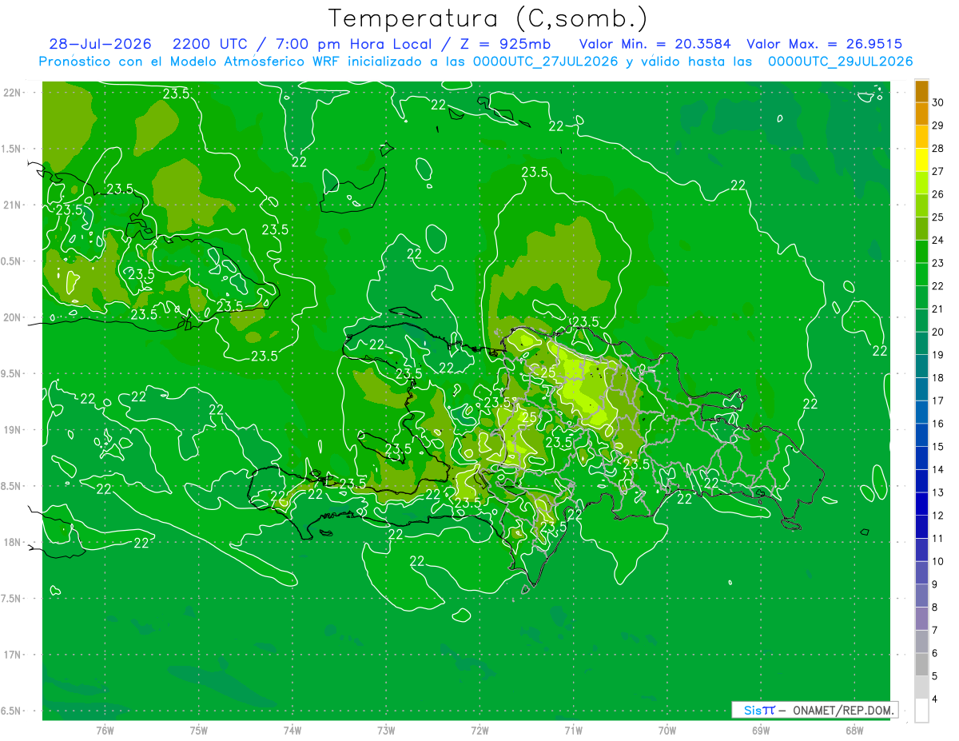
Task: Click the '20N' latitude axis label
Action: coord(14,317)
